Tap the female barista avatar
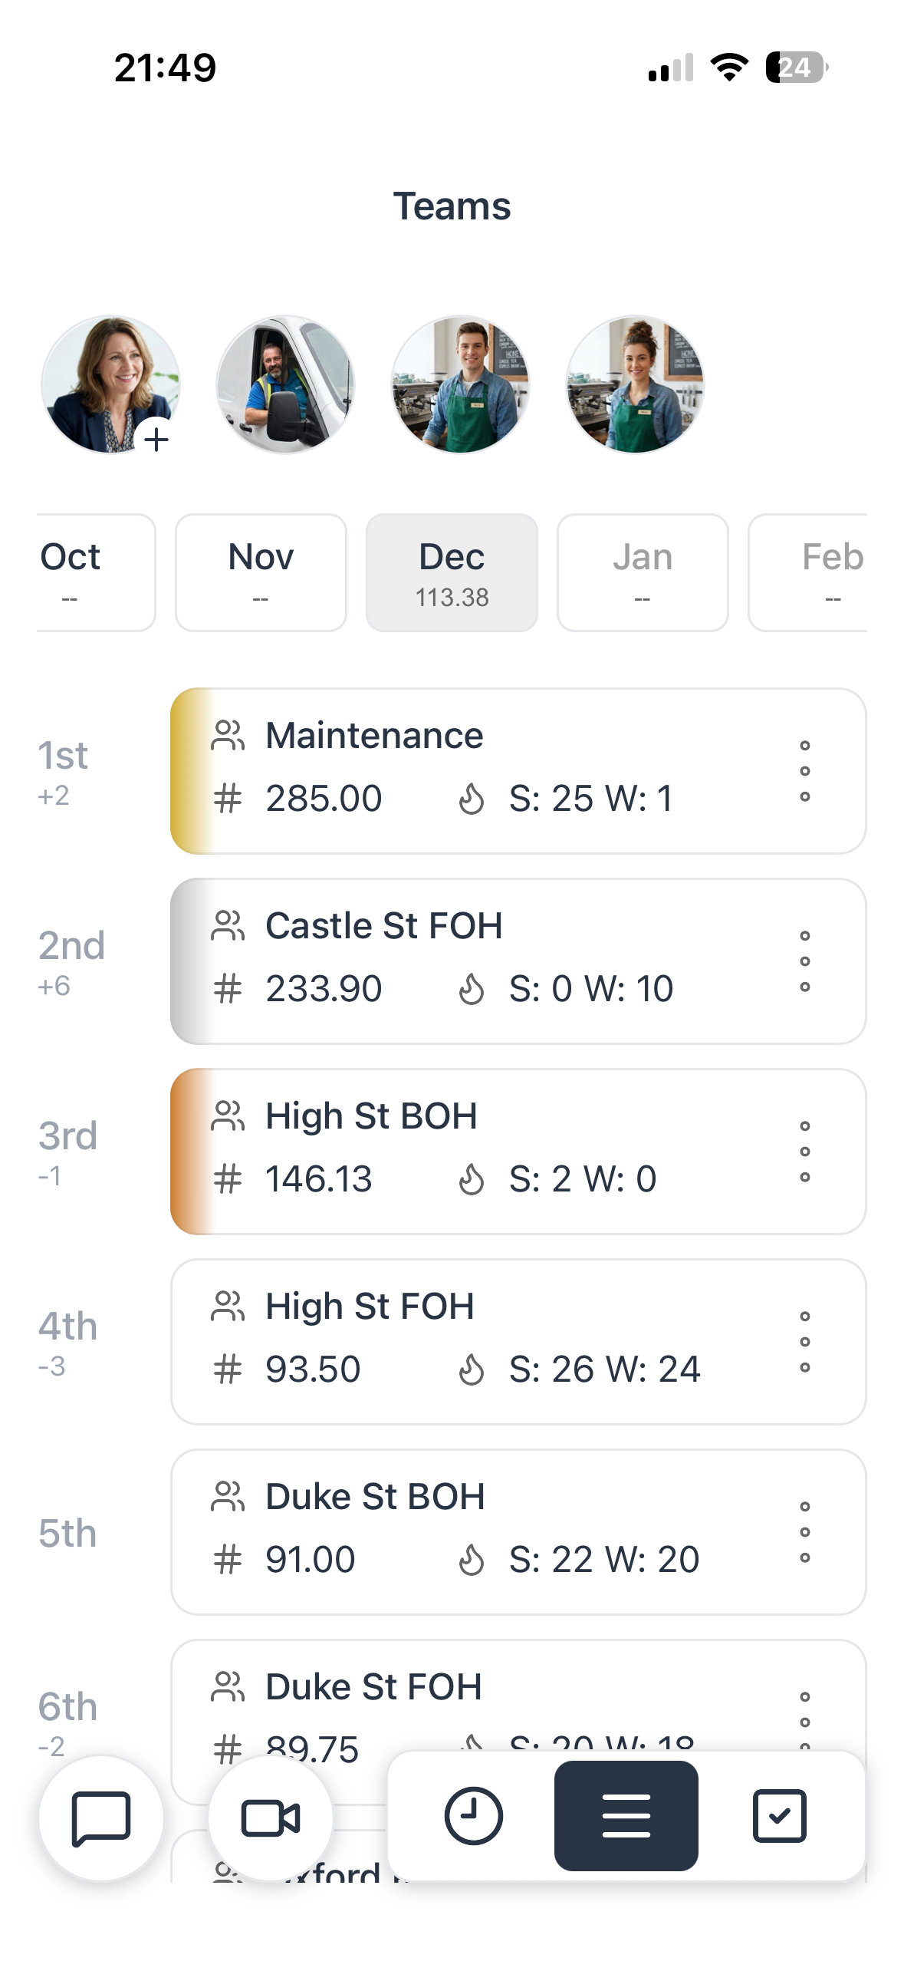 pyautogui.click(x=635, y=384)
